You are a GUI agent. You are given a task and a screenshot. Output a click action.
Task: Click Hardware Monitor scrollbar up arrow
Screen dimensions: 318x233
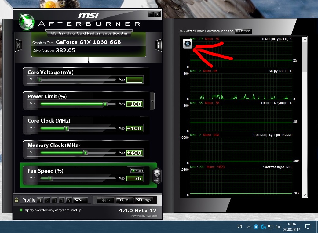click(x=305, y=39)
